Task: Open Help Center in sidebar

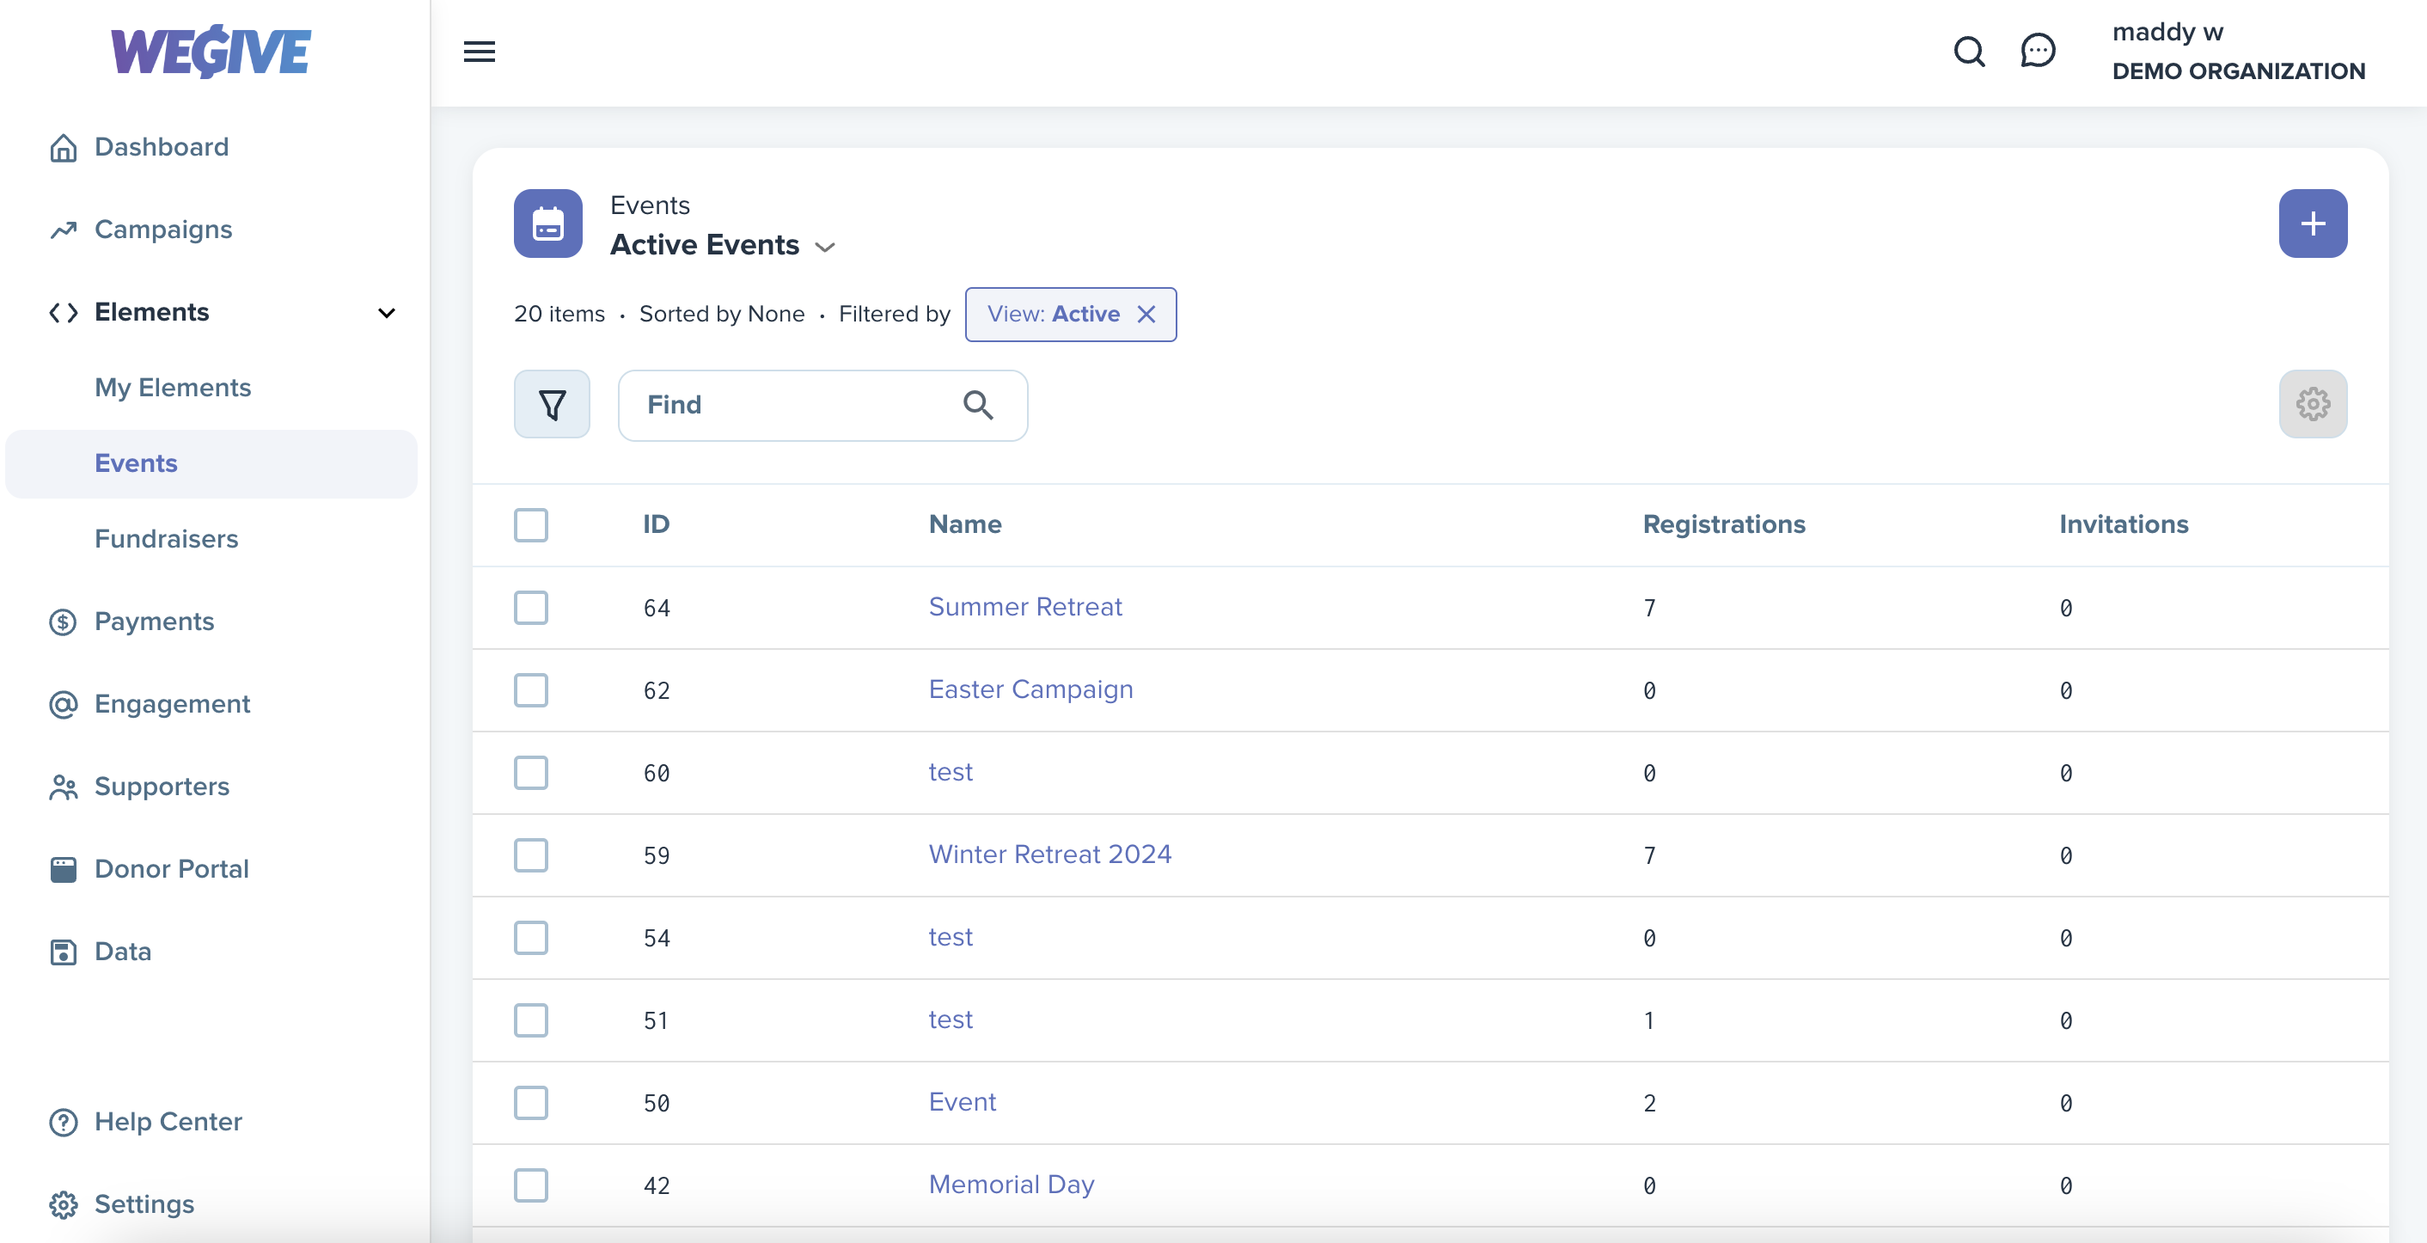Action: pos(168,1123)
